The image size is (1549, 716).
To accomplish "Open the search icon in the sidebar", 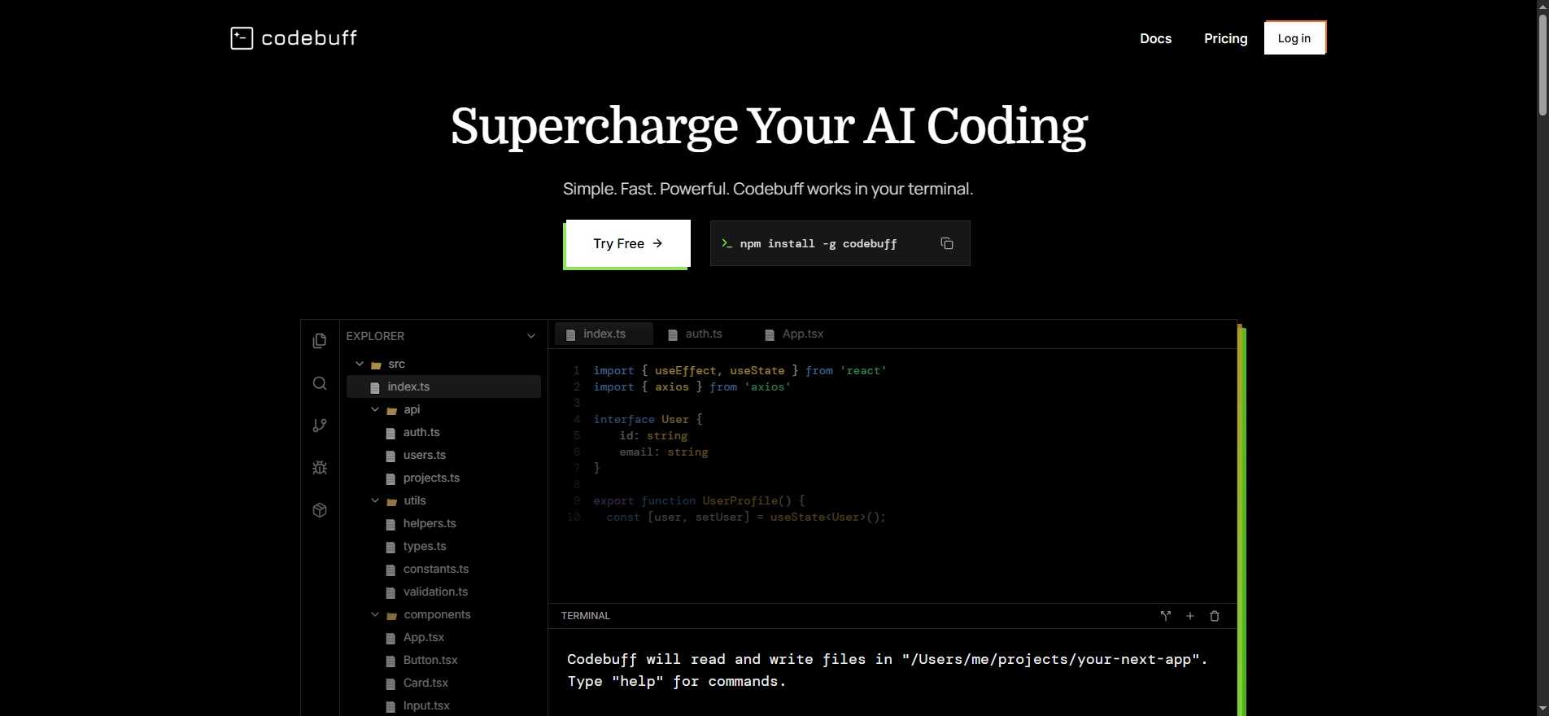I will coord(320,383).
